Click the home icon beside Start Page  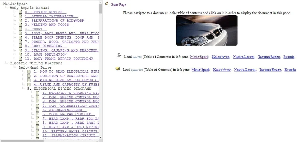[107, 4]
